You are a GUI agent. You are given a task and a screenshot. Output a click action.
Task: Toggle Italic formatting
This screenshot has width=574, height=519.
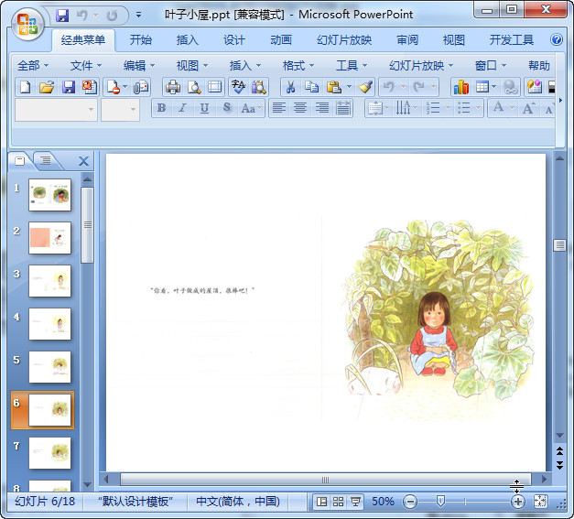[183, 108]
